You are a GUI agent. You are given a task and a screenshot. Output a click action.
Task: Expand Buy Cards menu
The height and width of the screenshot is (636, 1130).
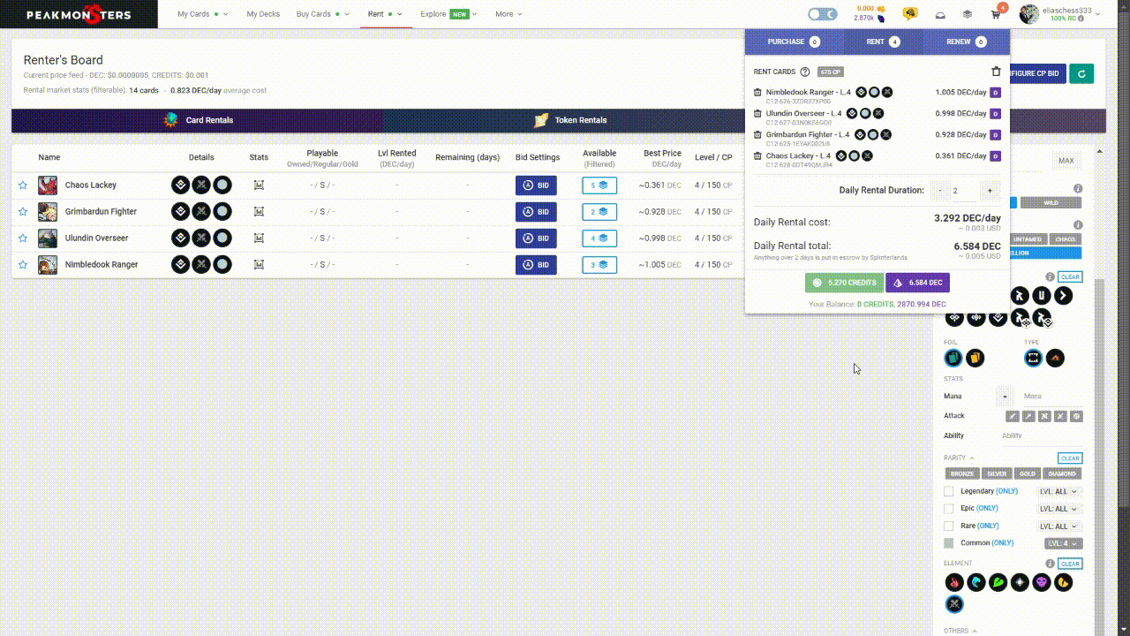click(x=322, y=14)
